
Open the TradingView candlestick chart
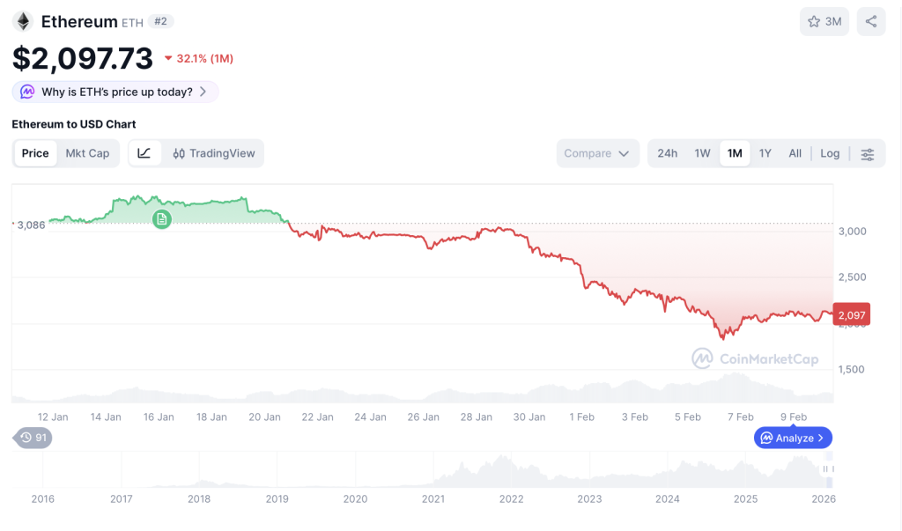(x=214, y=153)
